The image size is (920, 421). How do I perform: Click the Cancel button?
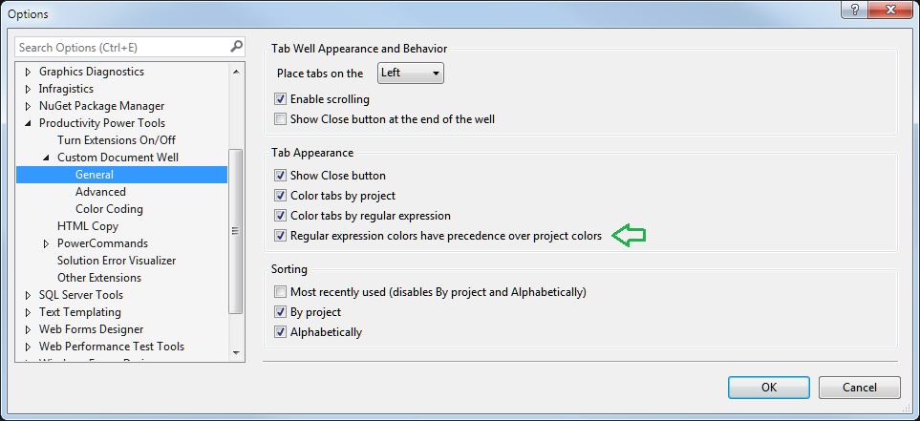tap(859, 388)
